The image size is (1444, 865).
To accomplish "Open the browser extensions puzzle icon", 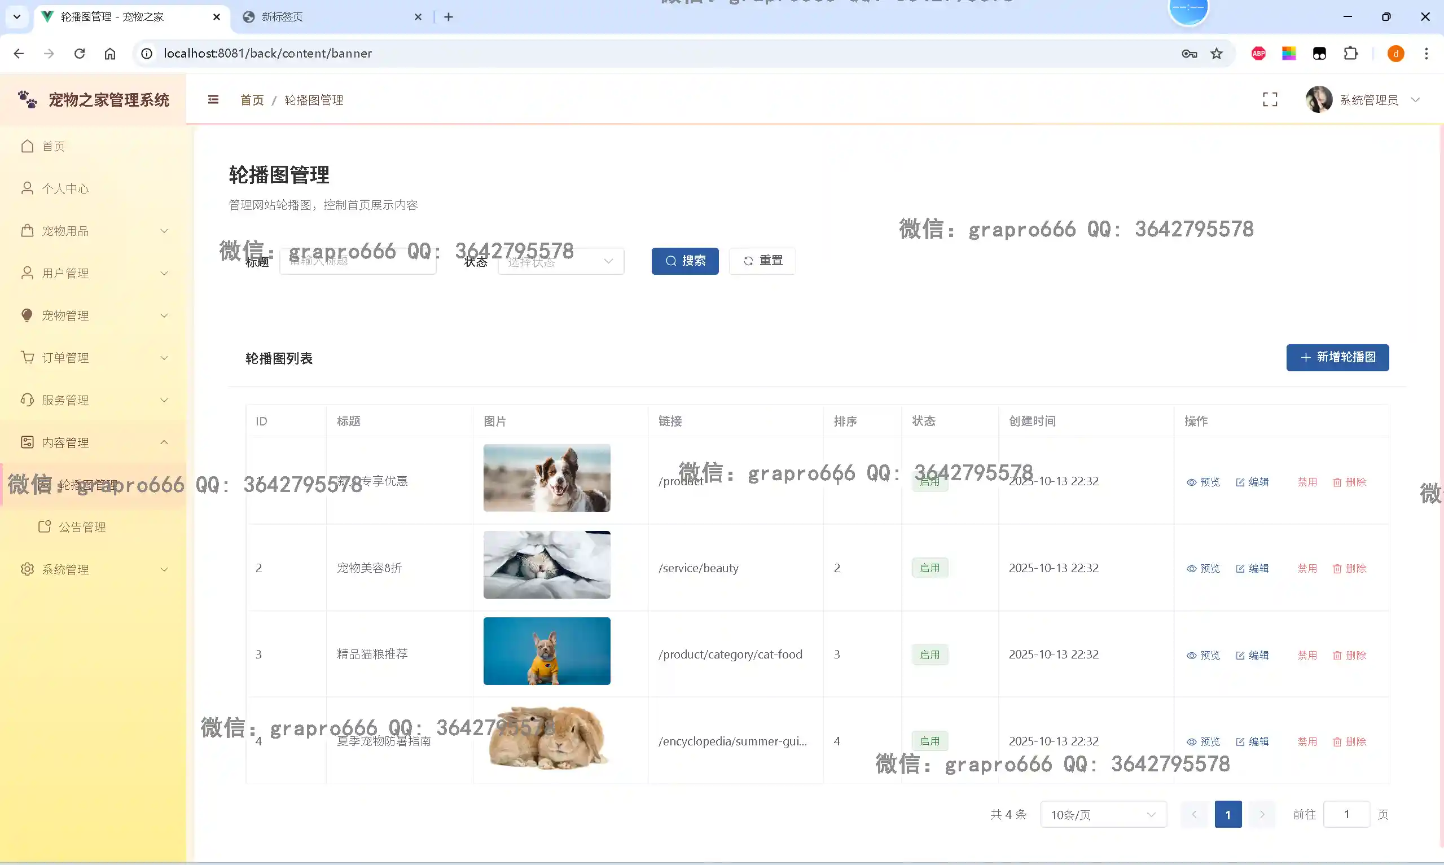I will click(1350, 54).
